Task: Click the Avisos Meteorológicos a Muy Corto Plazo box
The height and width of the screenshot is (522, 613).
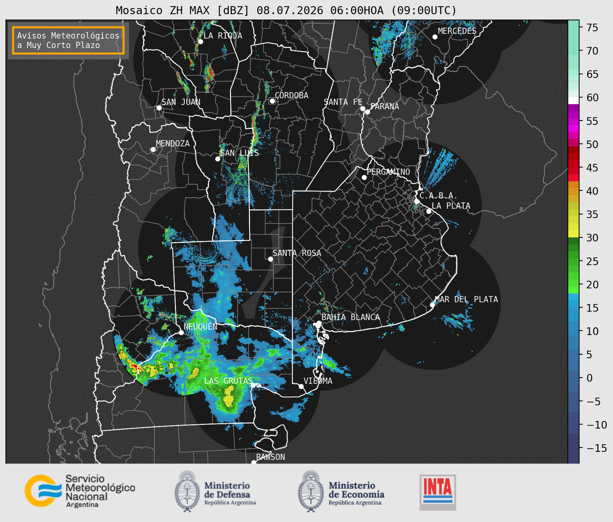Action: coord(68,40)
